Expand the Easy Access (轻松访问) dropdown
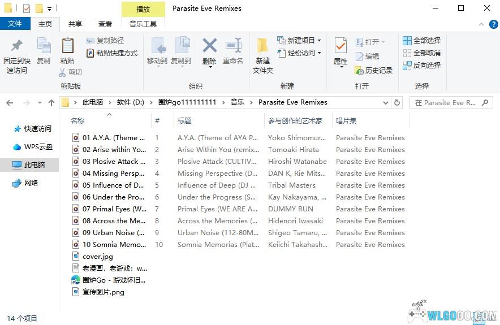Image resolution: width=500 pixels, height=325 pixels. point(319,53)
